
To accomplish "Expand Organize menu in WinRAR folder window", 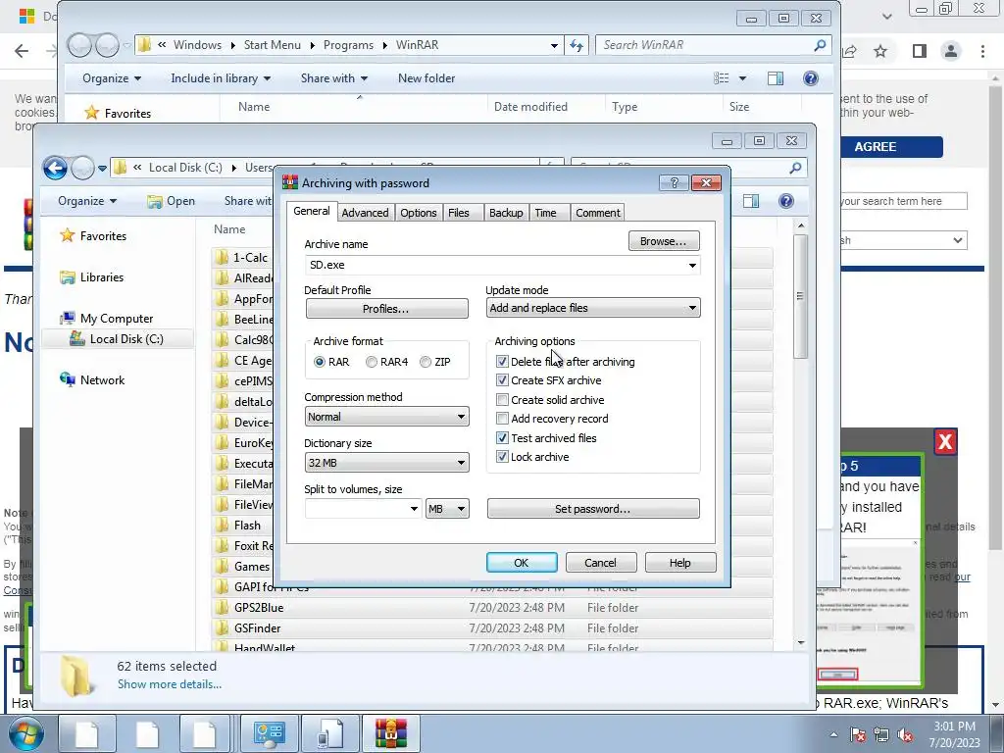I will click(x=112, y=78).
